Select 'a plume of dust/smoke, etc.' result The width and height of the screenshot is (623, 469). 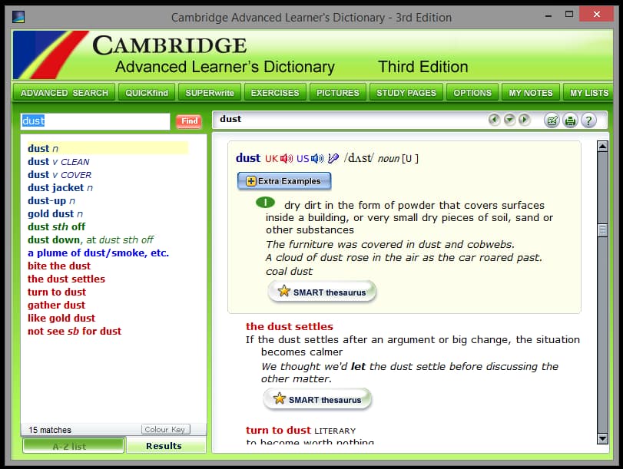pos(98,253)
